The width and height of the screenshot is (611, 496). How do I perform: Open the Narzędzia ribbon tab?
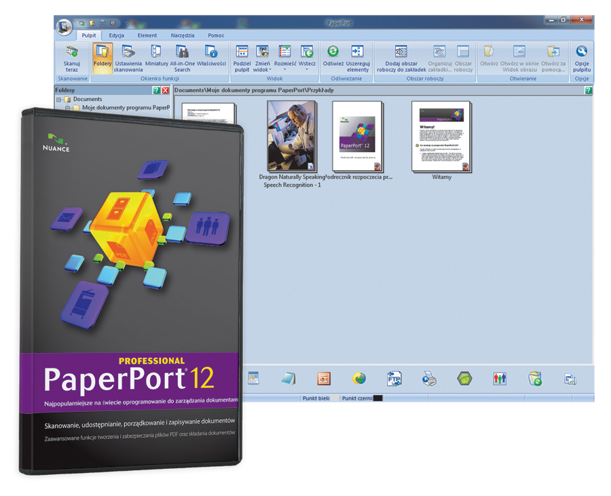[182, 35]
